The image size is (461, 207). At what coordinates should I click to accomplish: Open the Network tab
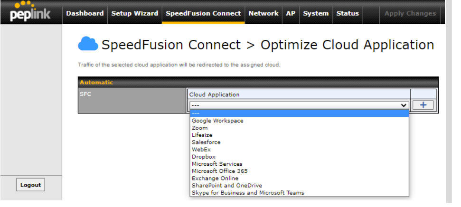tap(263, 13)
